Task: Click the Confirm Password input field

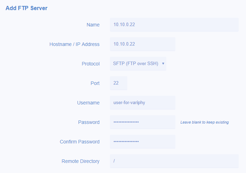Action: 142,142
